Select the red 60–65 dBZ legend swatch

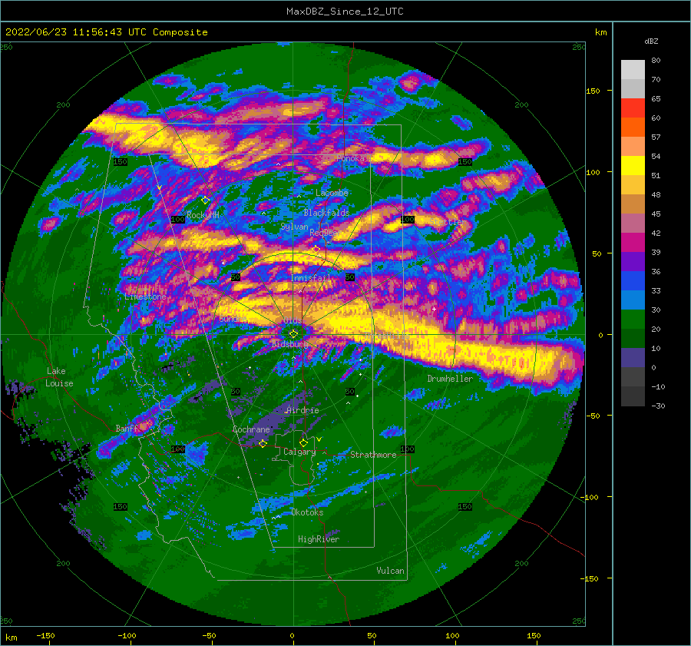pos(633,108)
